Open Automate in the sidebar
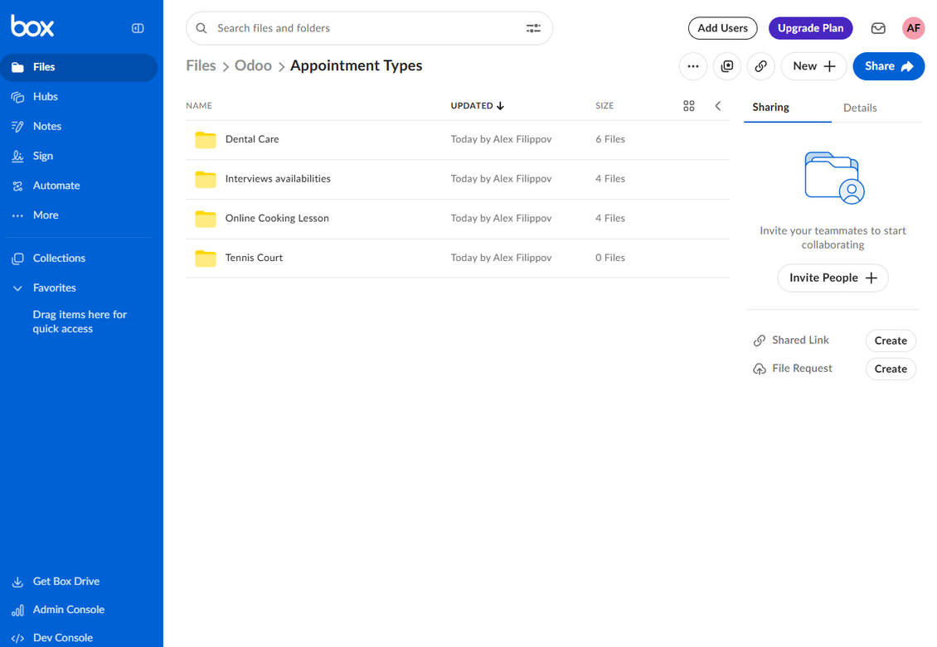 (56, 186)
